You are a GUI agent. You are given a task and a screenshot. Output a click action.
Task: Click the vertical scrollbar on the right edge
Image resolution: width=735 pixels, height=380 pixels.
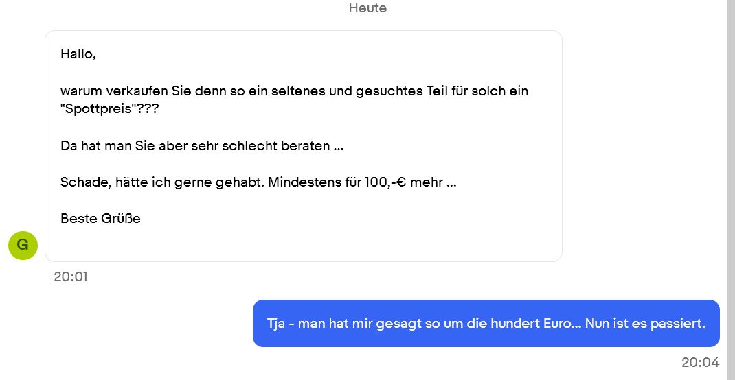(731, 190)
